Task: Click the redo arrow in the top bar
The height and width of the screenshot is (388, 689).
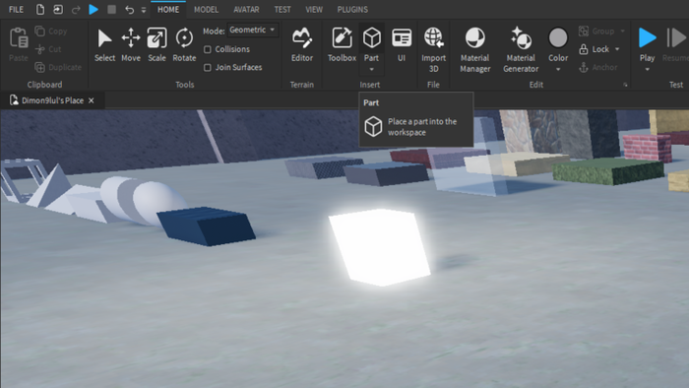Action: pos(76,9)
